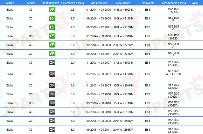Click the Opis column header
The height and width of the screenshot is (134, 203).
195,3
